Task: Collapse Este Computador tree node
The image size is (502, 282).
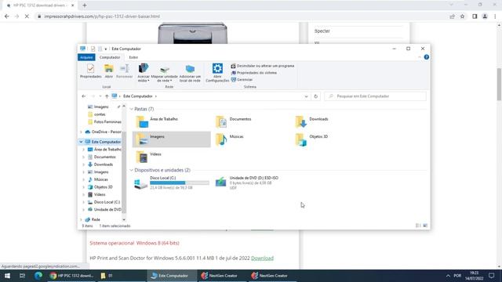Action: (x=81, y=142)
